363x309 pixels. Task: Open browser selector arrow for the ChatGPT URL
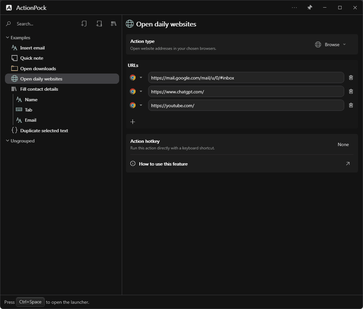[x=141, y=91]
